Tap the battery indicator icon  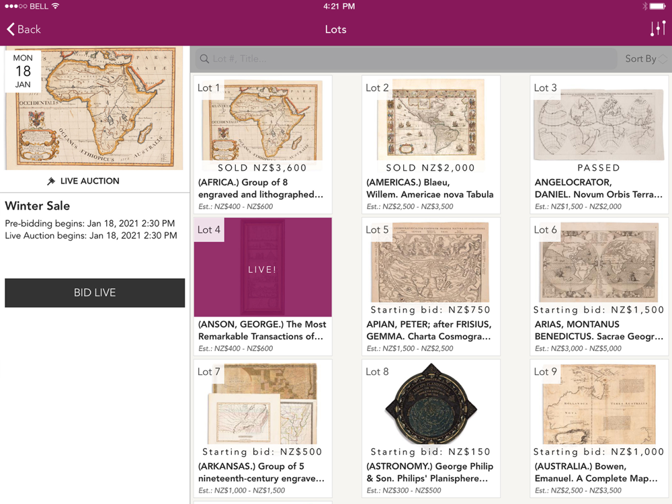pyautogui.click(x=658, y=6)
